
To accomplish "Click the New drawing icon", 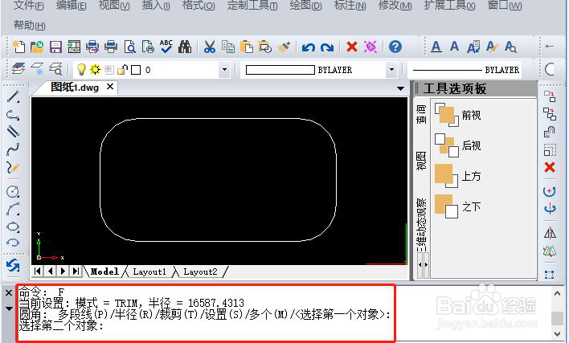I will (18, 47).
